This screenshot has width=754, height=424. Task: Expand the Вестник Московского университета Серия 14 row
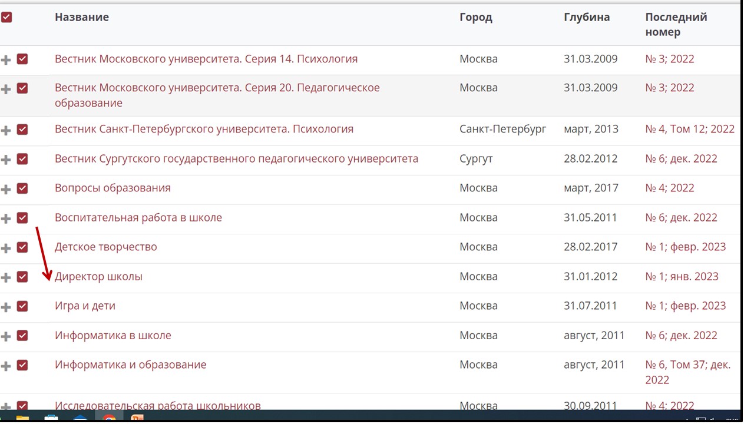[x=6, y=60]
